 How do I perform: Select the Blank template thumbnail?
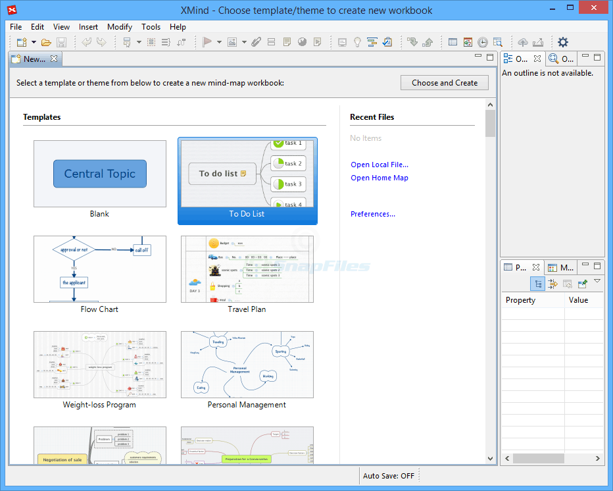tap(100, 174)
